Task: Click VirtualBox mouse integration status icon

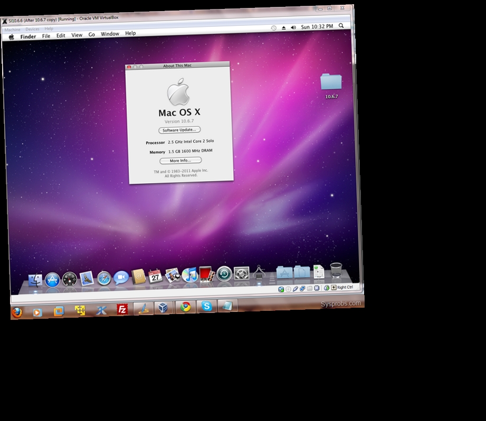Action: click(x=327, y=288)
